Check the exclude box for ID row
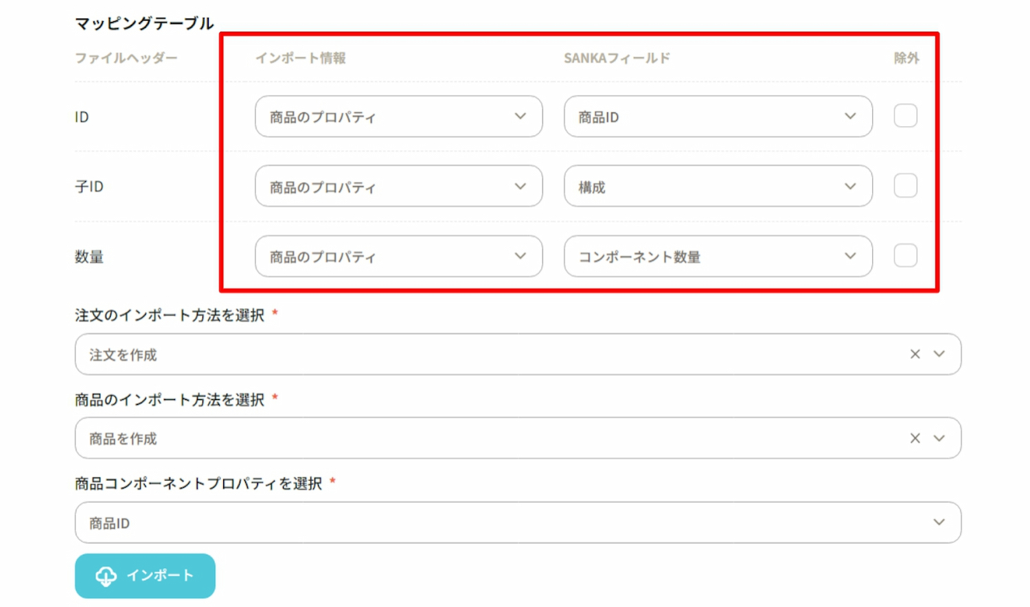Screen dimensions: 1030x607 (x=905, y=116)
